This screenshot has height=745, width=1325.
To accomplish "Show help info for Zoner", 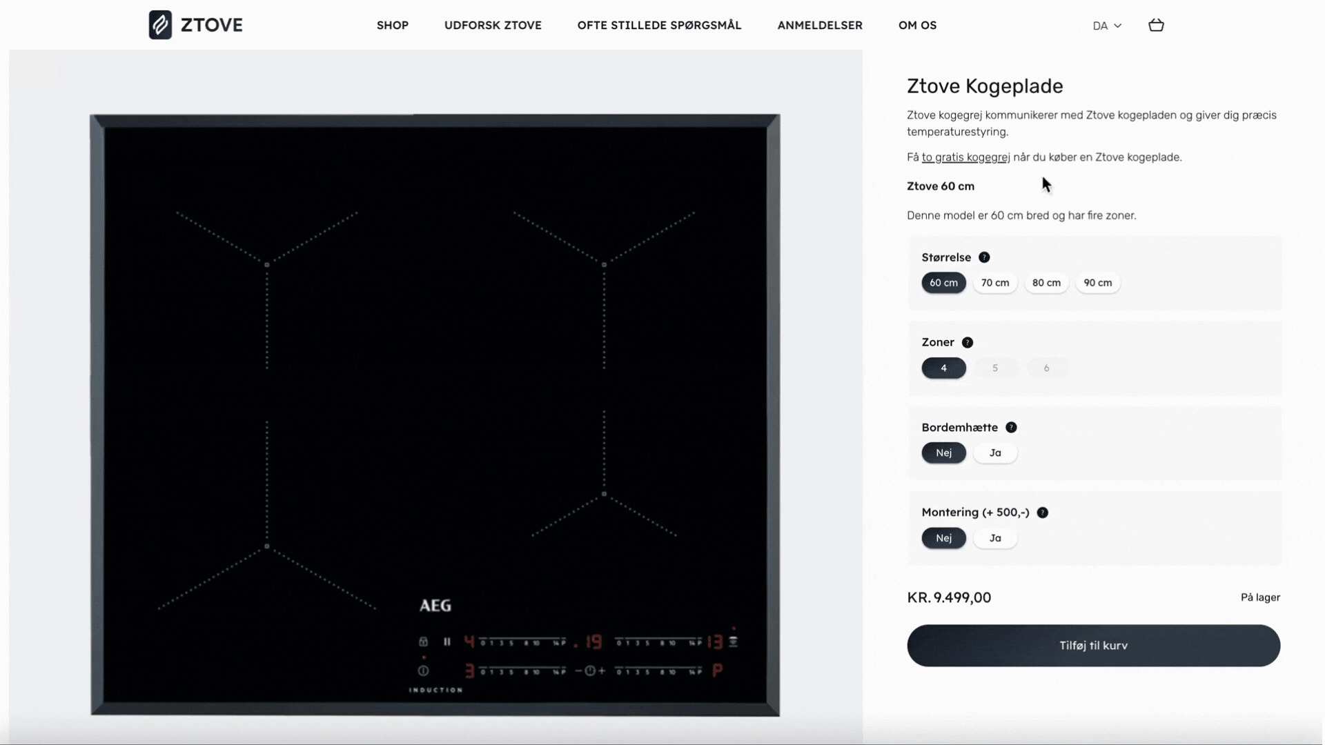I will click(x=968, y=343).
